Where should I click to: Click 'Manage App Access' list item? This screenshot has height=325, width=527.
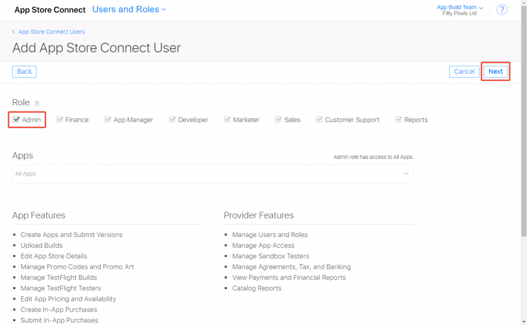pyautogui.click(x=263, y=245)
